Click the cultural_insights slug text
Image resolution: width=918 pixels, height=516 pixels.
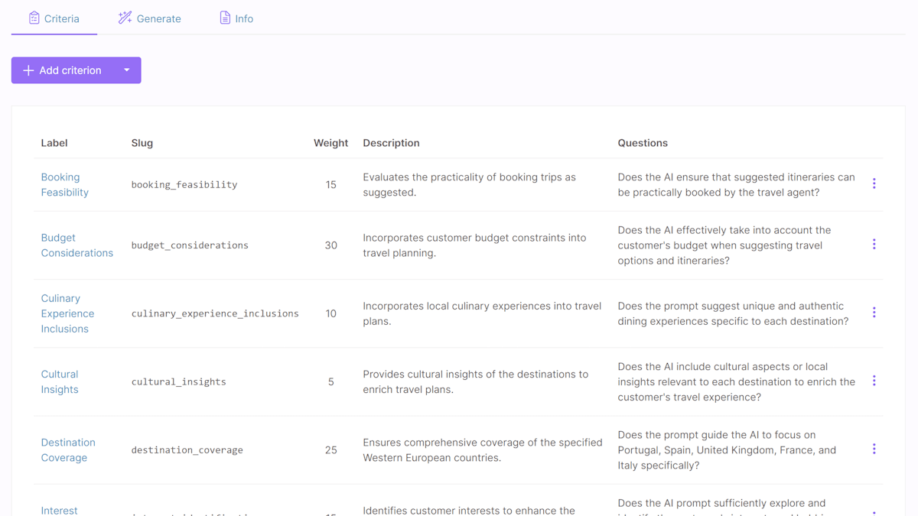click(x=178, y=381)
